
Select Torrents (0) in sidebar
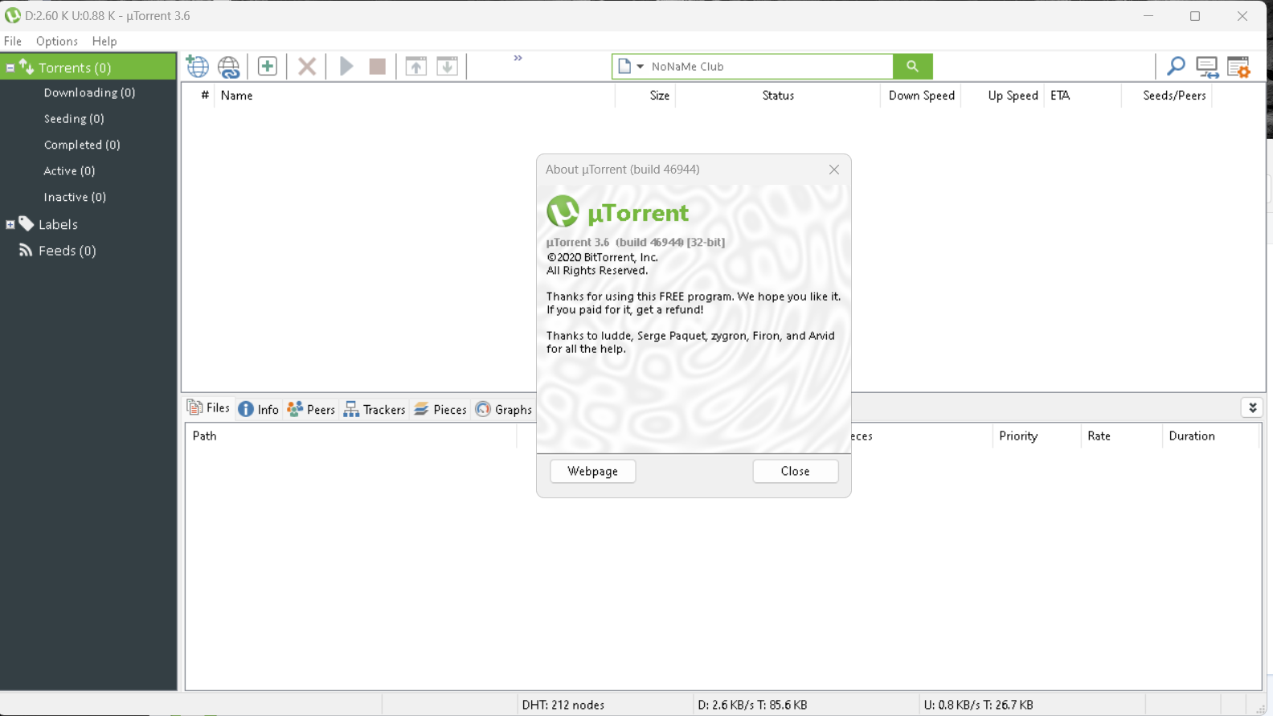(x=75, y=68)
